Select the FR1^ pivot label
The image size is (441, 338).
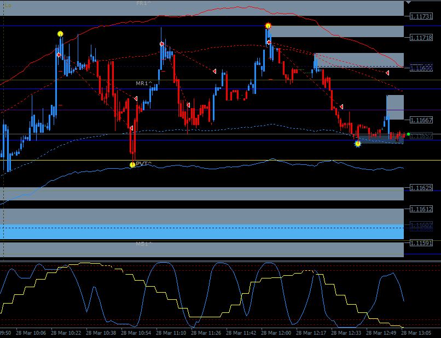point(143,3)
